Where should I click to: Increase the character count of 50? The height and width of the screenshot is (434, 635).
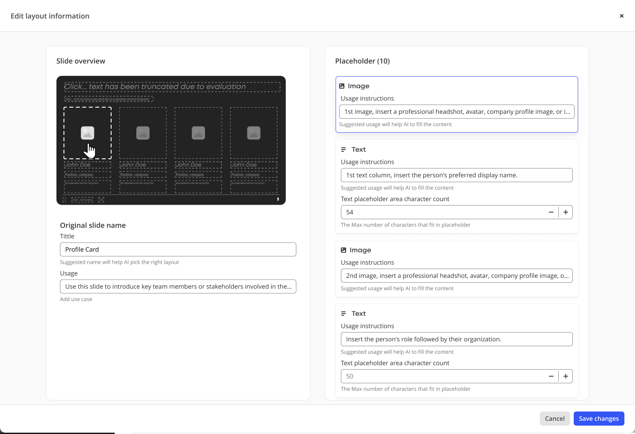coord(566,376)
